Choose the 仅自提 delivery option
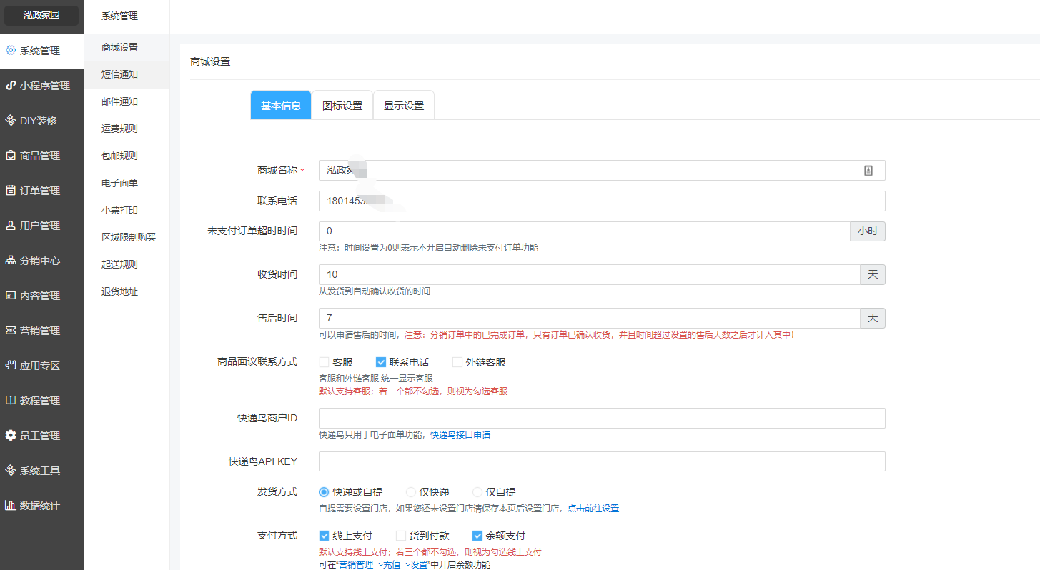This screenshot has width=1040, height=570. tap(477, 492)
